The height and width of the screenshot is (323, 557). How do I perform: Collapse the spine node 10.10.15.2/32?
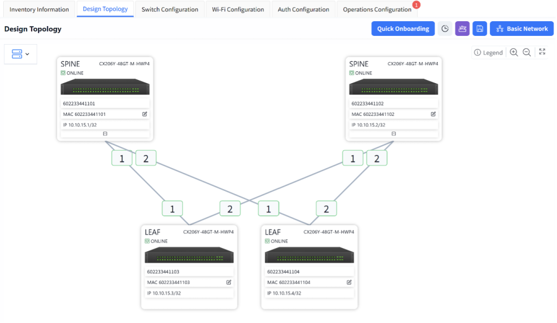click(394, 134)
